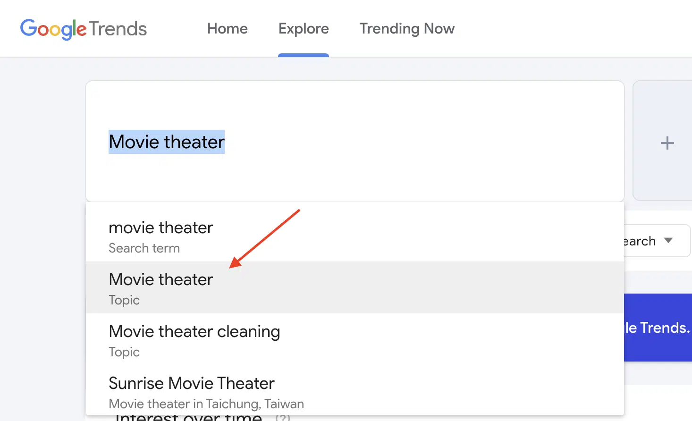Choose 'movie theater' Search term suggestion
692x421 pixels.
(x=355, y=236)
